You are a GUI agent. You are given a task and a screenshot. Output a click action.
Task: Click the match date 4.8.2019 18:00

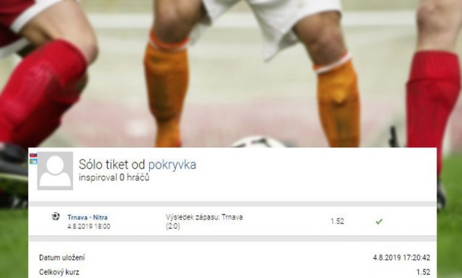[x=89, y=227]
